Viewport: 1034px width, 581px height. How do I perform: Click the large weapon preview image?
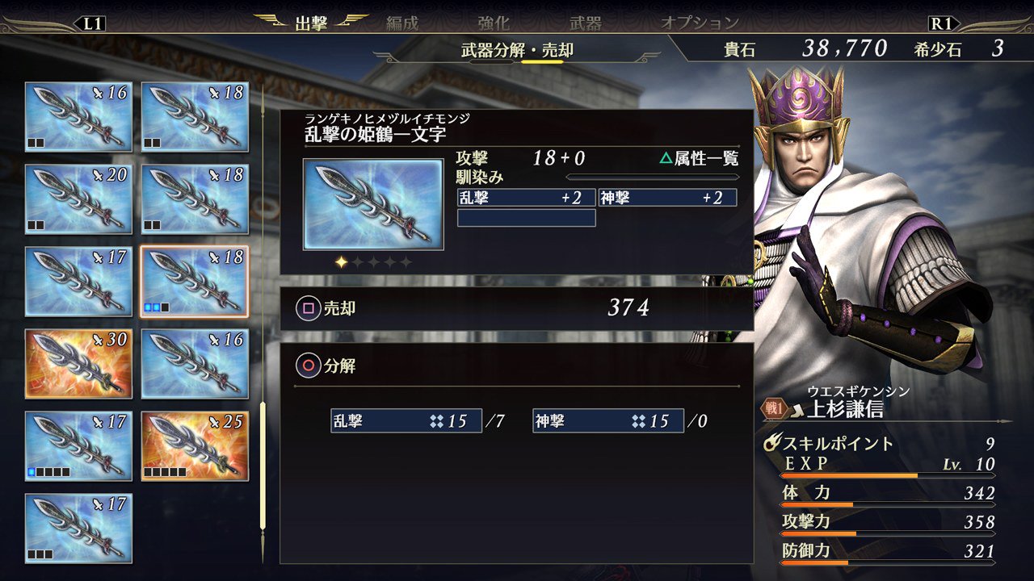point(373,204)
